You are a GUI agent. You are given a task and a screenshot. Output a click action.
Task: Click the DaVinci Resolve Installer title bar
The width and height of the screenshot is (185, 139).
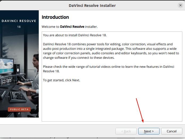pos(92,5)
